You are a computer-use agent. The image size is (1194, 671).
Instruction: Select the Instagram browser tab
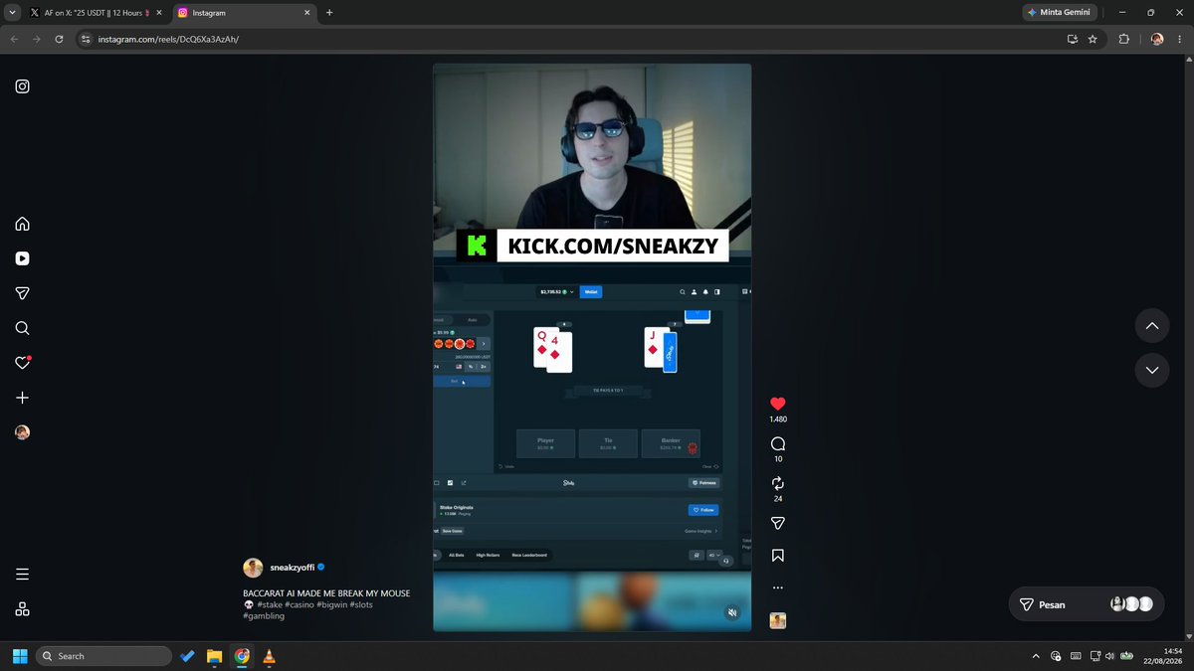click(x=244, y=13)
